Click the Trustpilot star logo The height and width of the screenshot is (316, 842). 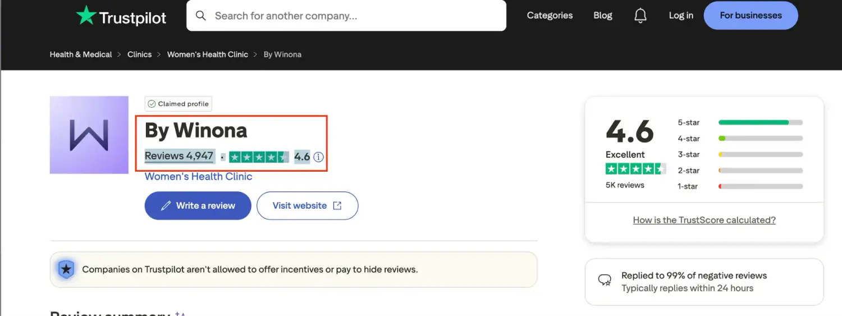pos(86,16)
